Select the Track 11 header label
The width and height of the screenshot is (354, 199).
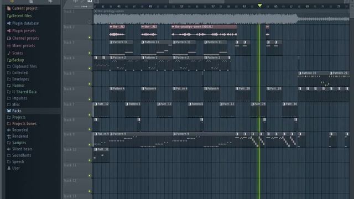[70, 165]
